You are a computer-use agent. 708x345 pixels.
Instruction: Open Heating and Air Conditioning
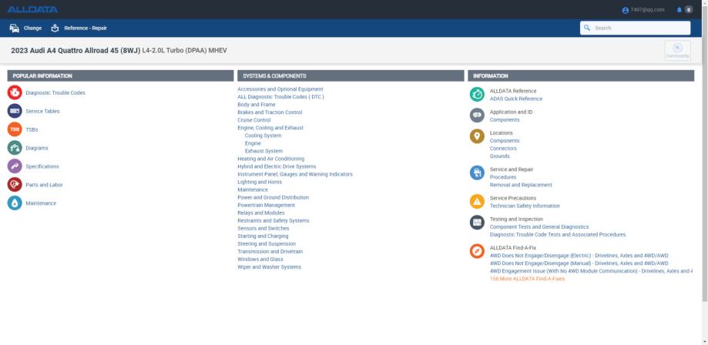271,159
